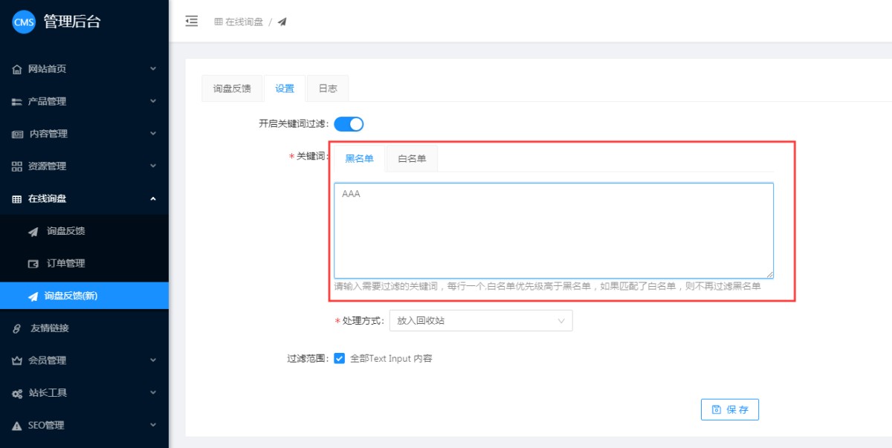Expand the 网站首页 menu chevron
This screenshot has width=892, height=448.
pos(153,68)
